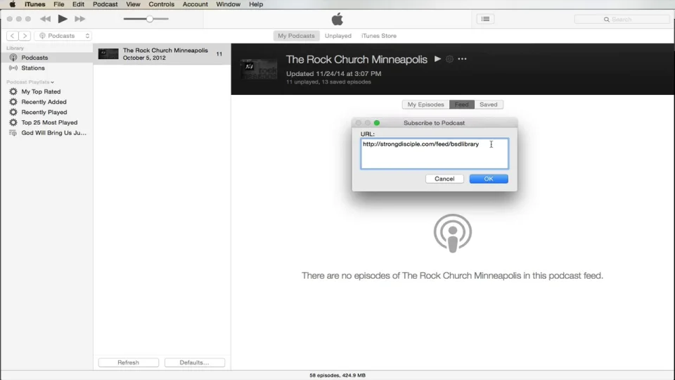Click gear icon beside Recently Played
675x380 pixels.
coord(13,113)
